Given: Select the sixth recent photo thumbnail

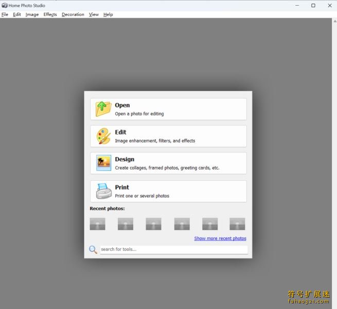Looking at the screenshot, I should pos(237,224).
